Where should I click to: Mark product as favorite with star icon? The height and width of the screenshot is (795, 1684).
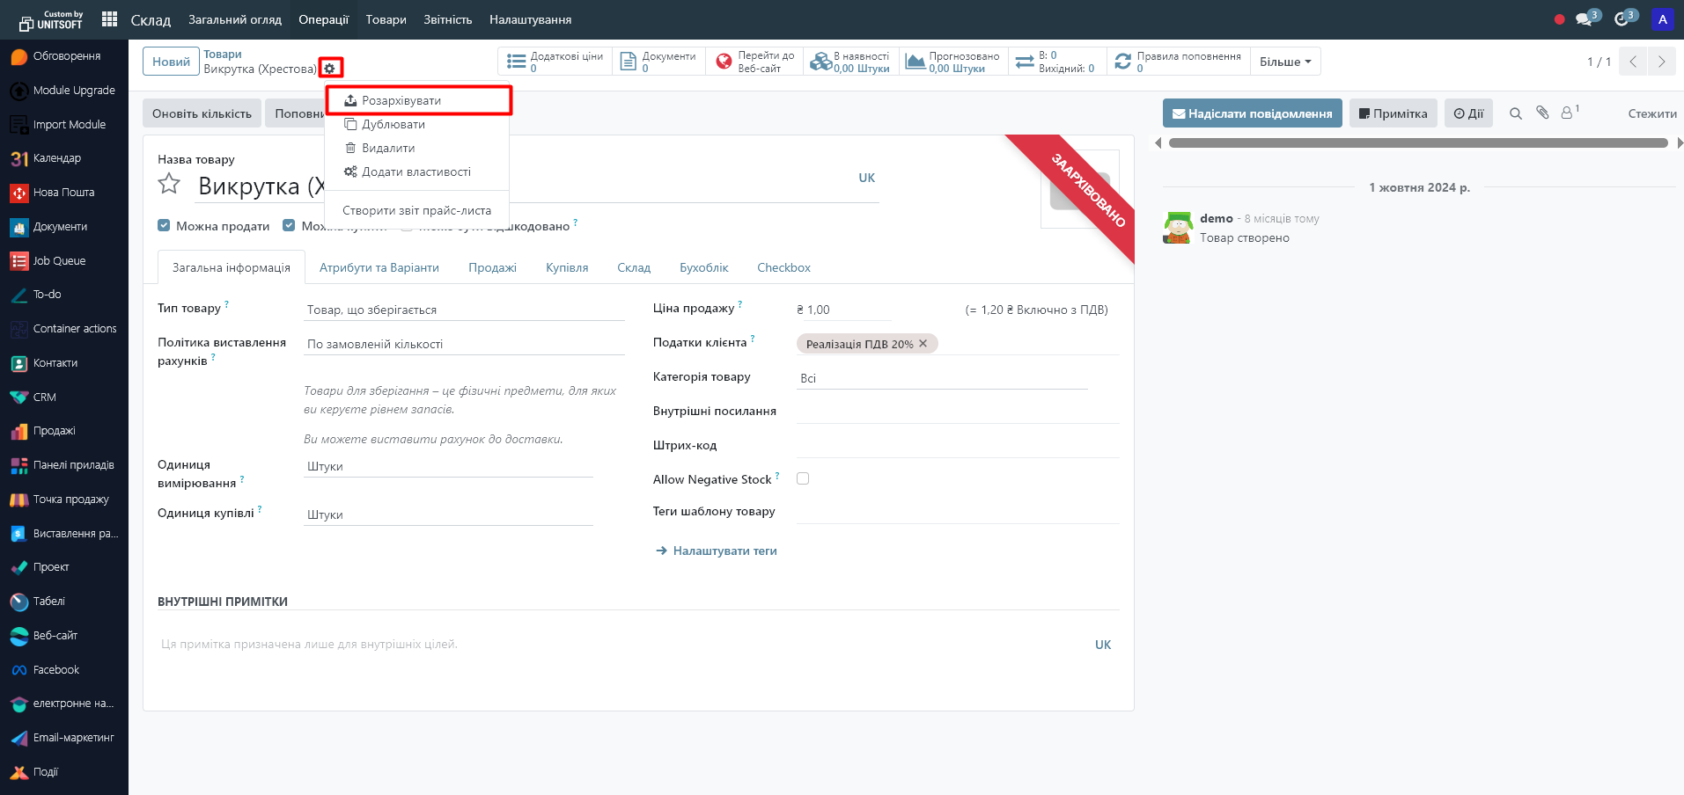tap(169, 185)
